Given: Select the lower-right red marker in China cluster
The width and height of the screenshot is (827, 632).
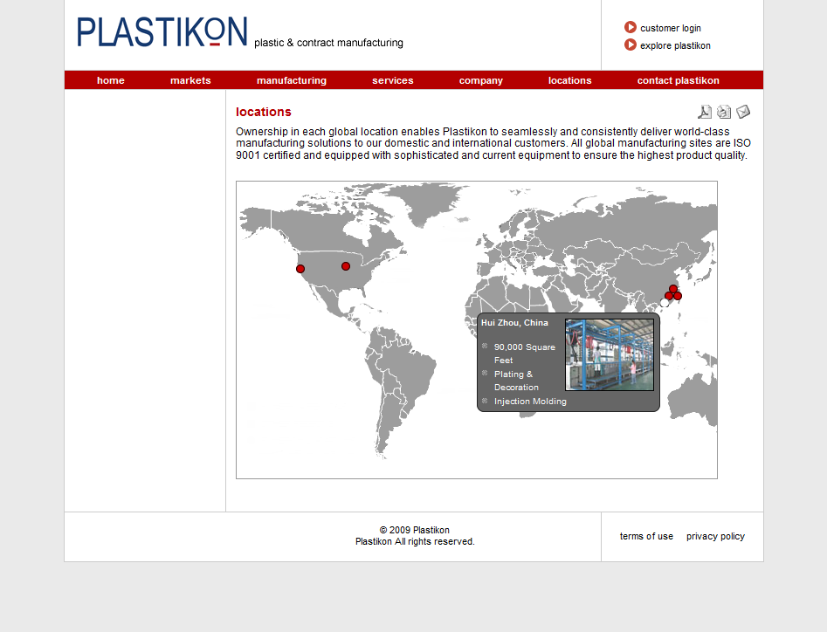Looking at the screenshot, I should coord(678,296).
